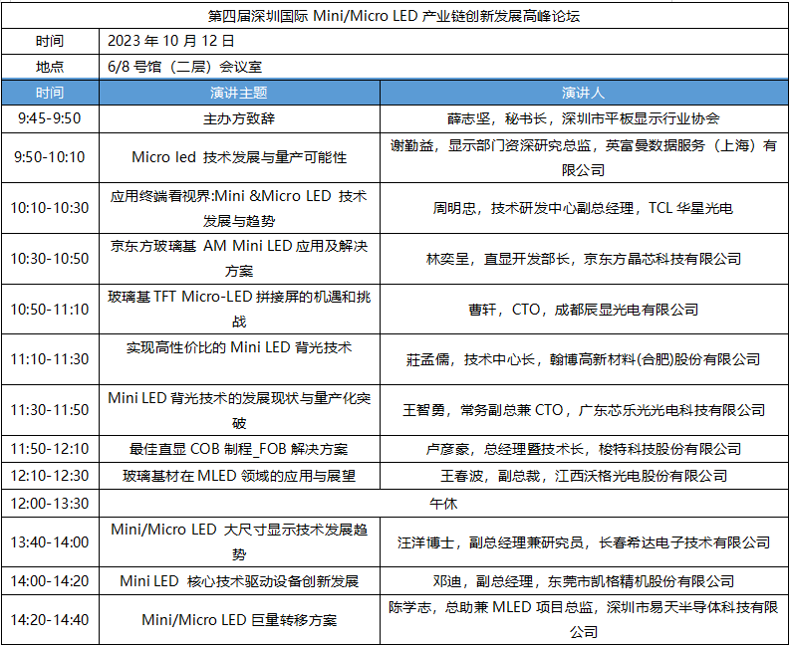790x645 pixels.
Task: Select topic Mini LED 背光技术的发展现状
Action: tap(239, 410)
